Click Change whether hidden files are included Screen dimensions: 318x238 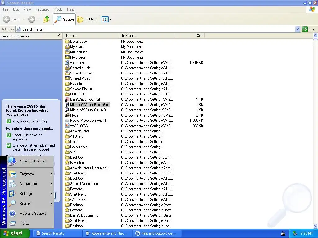34,147
